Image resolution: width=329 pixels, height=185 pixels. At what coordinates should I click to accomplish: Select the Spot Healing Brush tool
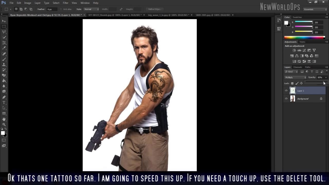click(4, 54)
